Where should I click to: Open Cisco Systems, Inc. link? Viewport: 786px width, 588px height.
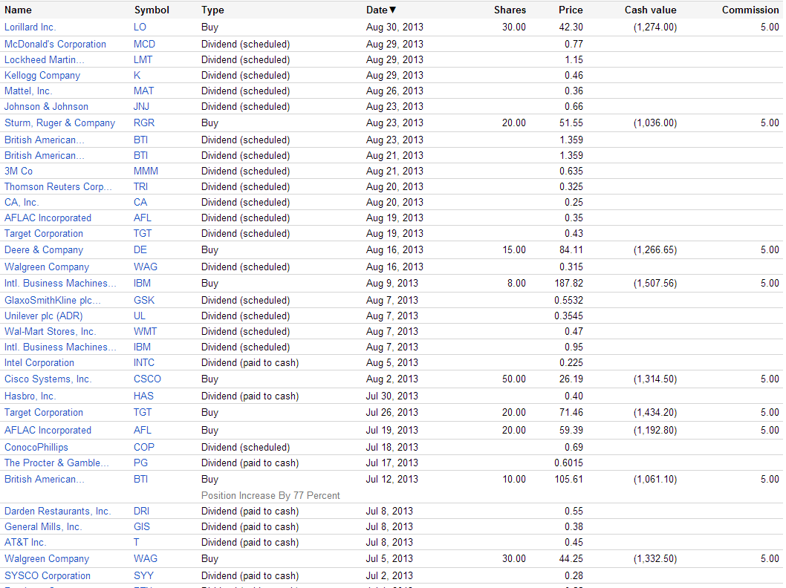(x=48, y=379)
